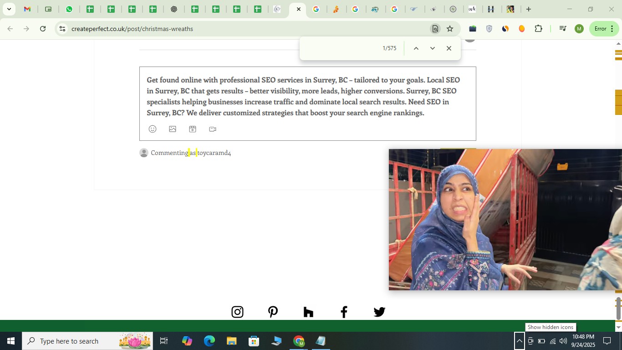Open the Chrome extensions puzzle menu
The image size is (622, 350).
click(538, 29)
